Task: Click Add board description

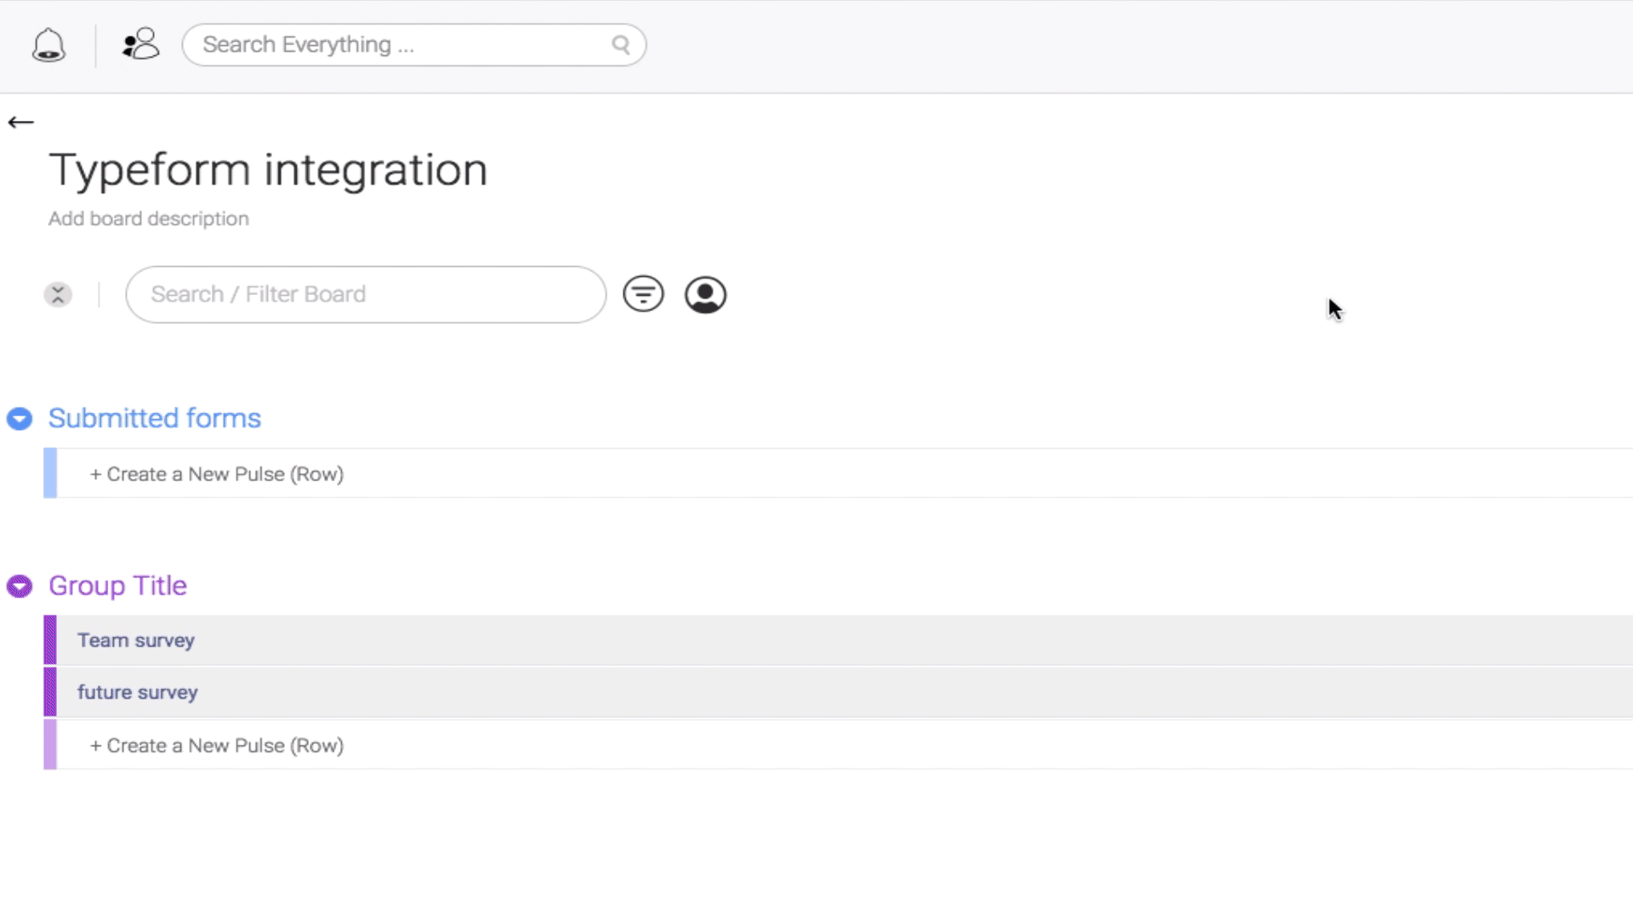Action: tap(149, 219)
